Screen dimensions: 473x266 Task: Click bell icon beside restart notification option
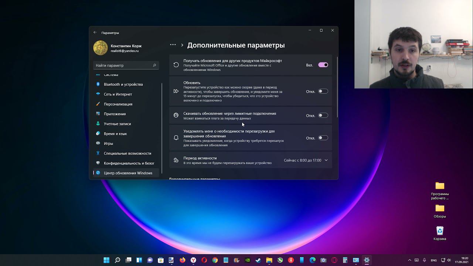coord(176,138)
